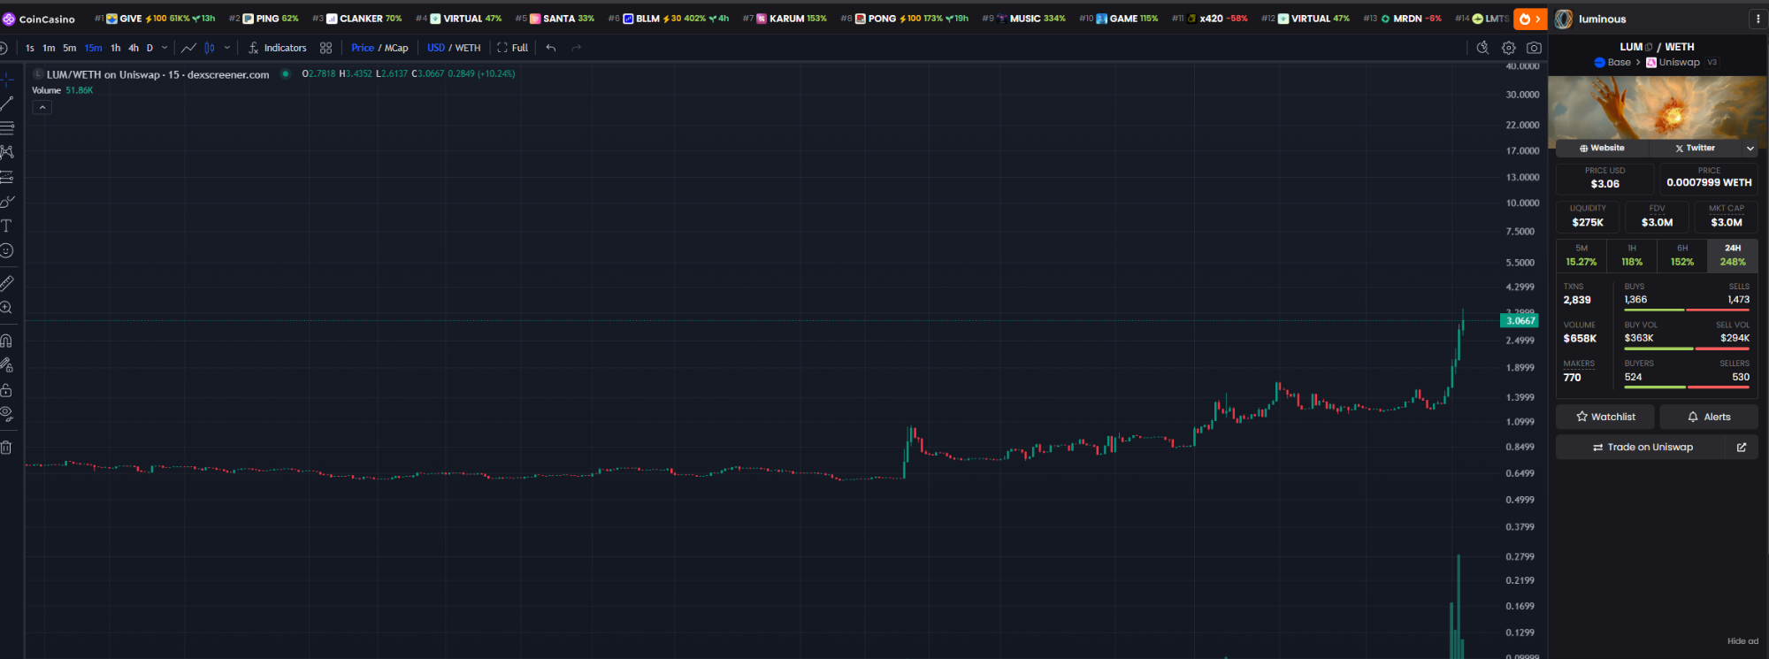Toggle Full screen chart mode

[513, 48]
